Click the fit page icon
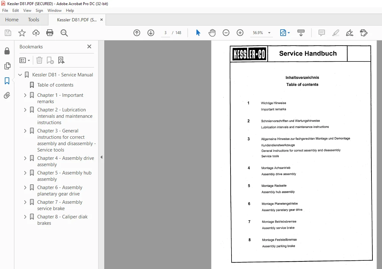Viewport: 382px width, 269px height. (x=283, y=33)
